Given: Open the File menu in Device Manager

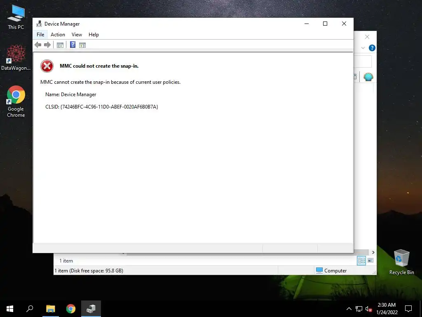Looking at the screenshot, I should pyautogui.click(x=40, y=35).
